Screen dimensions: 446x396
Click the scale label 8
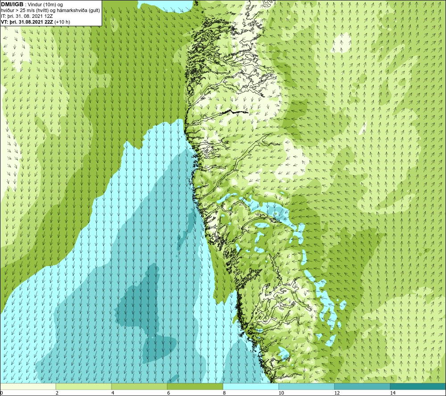tap(224, 393)
